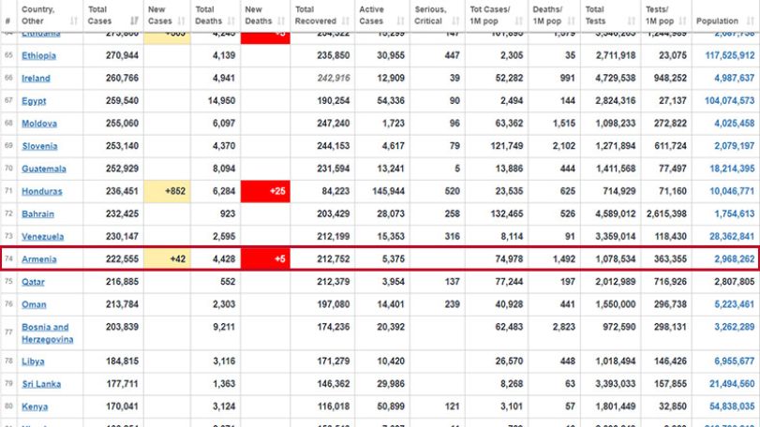The height and width of the screenshot is (427, 760).
Task: Click sort arrows in New Cases header
Action: [x=181, y=21]
